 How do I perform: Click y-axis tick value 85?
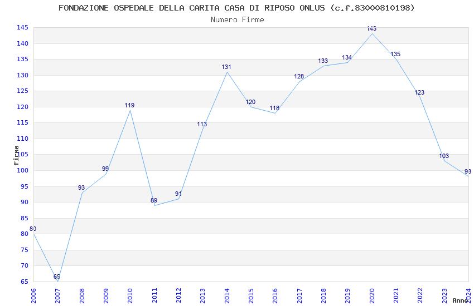point(24,218)
